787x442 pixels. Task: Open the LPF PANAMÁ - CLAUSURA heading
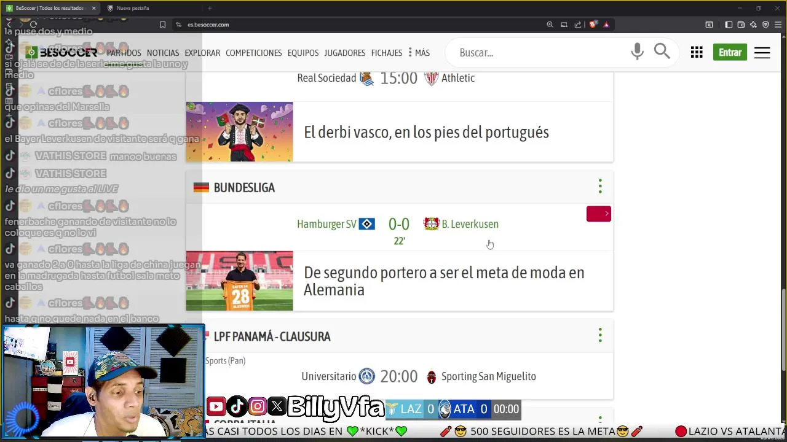272,336
